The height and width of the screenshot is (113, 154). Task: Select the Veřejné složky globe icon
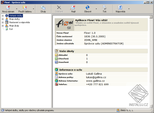[7, 16]
